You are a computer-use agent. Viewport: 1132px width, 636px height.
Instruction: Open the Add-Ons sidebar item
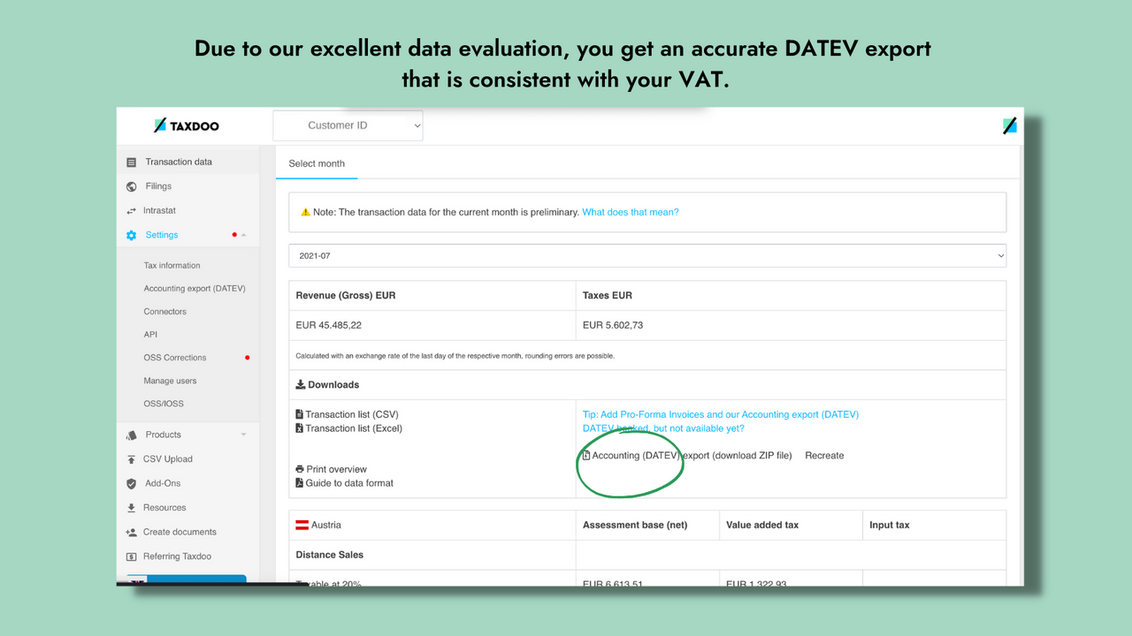163,483
